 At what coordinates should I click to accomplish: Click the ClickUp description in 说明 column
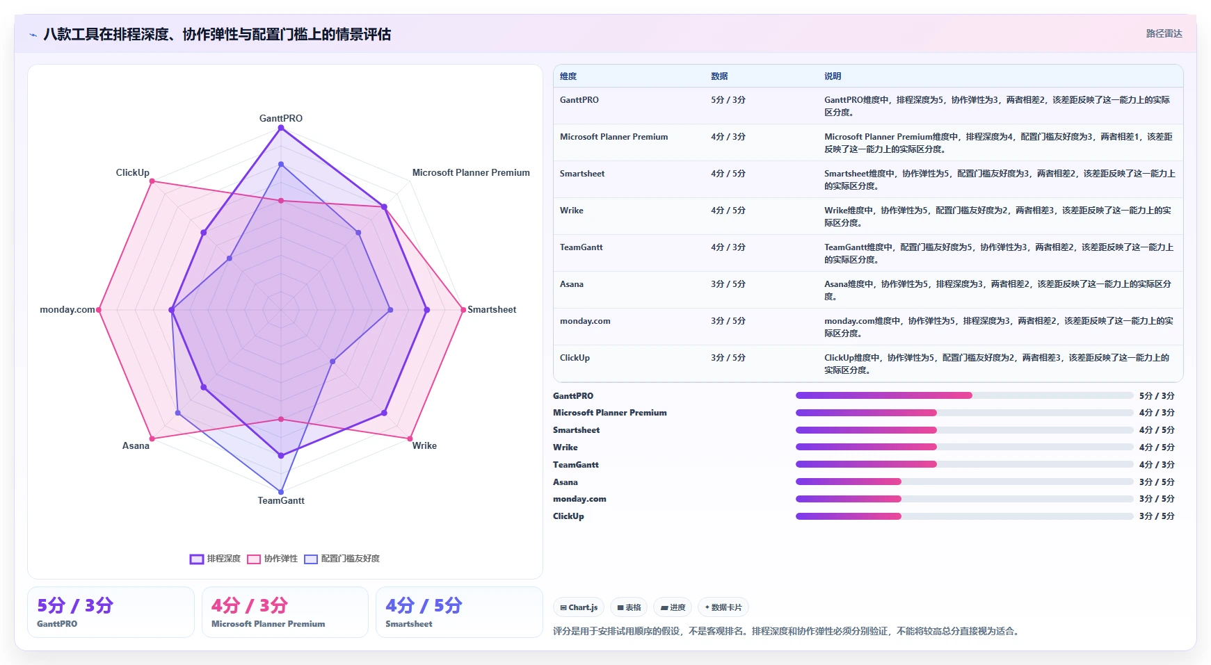pyautogui.click(x=997, y=364)
